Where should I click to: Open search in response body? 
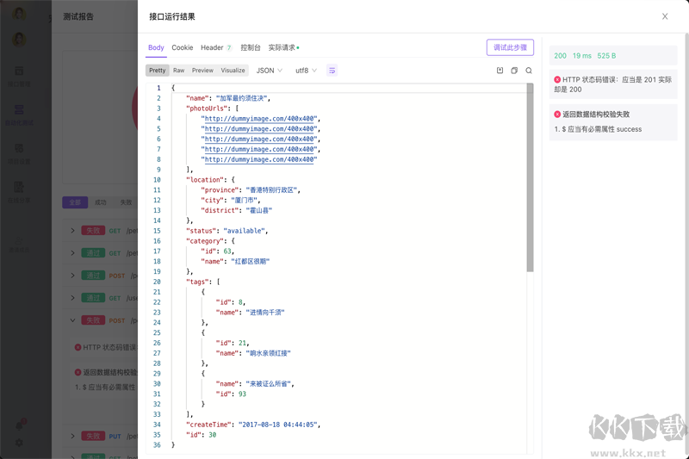tap(529, 71)
